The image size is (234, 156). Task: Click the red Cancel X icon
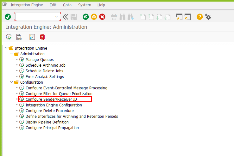pyautogui.click(x=102, y=17)
